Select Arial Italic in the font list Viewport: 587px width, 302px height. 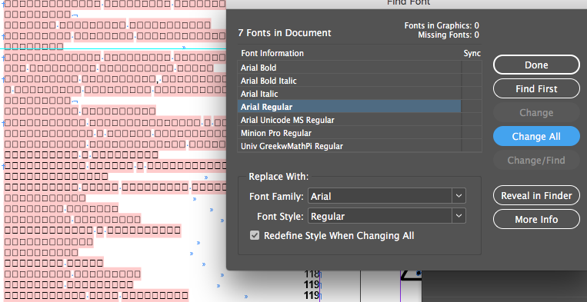point(349,94)
